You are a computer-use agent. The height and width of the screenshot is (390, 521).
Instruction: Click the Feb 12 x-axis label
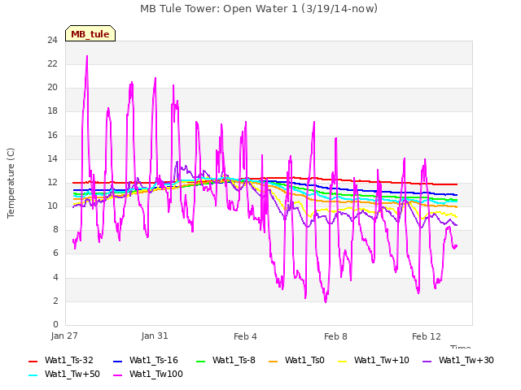[427, 336]
